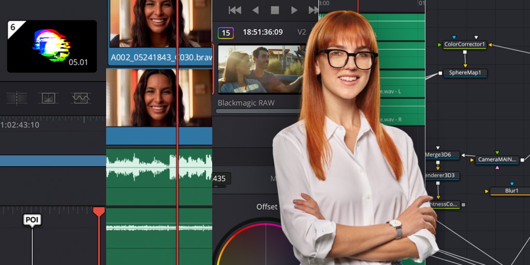The height and width of the screenshot is (265, 530).
Task: Select the cross dissolve transition icon
Action: point(48,98)
